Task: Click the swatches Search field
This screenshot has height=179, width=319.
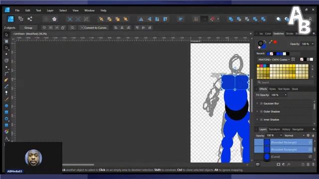Action: click(285, 83)
